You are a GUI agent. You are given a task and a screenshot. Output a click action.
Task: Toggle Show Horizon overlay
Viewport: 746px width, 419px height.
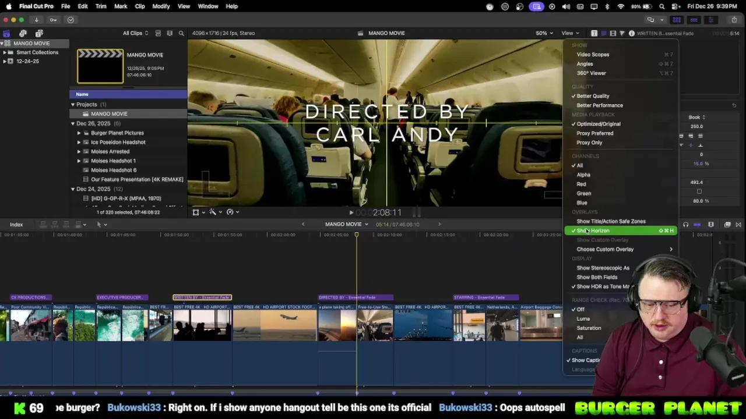[620, 231]
